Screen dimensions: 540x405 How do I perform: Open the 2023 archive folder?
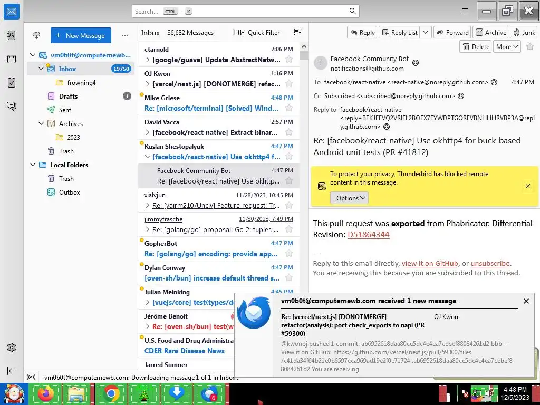81,137
